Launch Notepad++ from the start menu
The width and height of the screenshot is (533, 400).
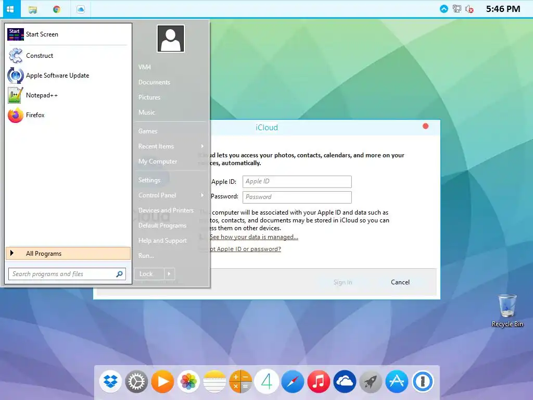click(67, 95)
